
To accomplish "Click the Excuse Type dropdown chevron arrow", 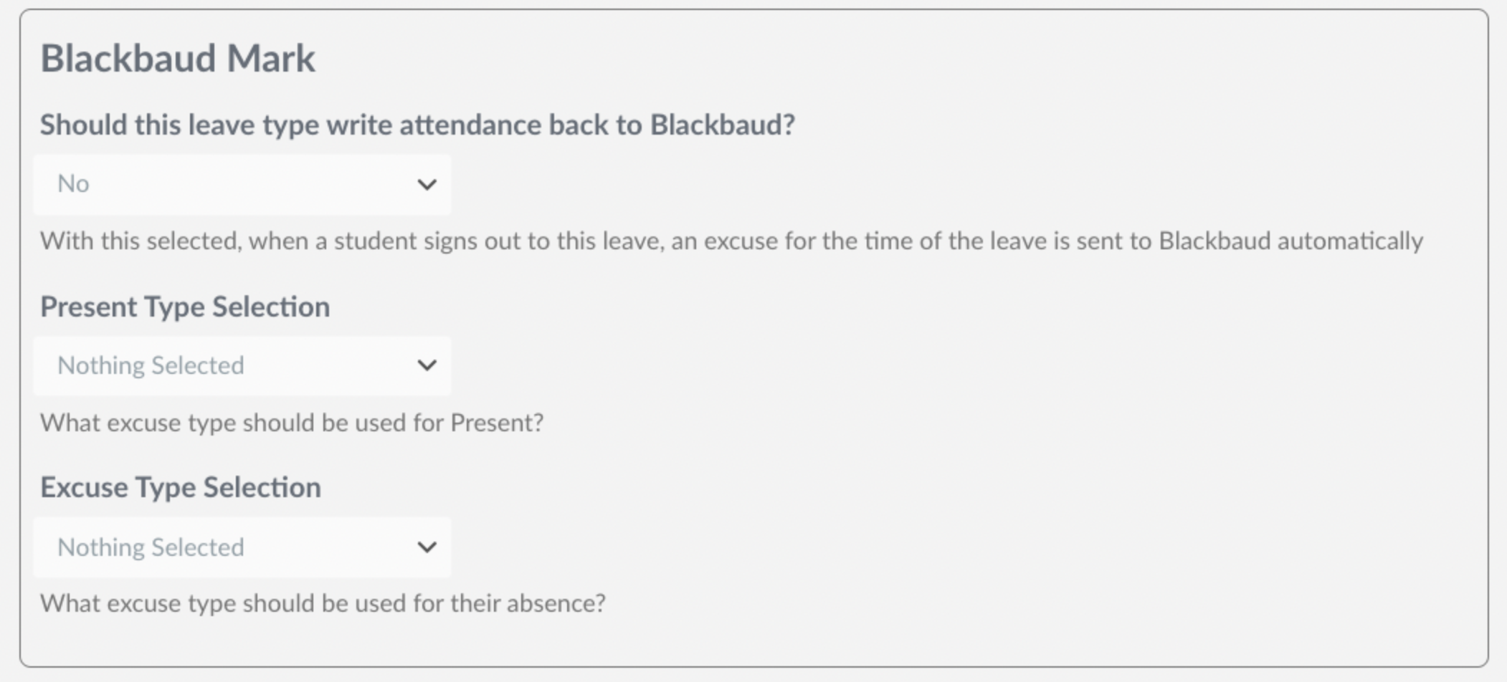I will click(427, 547).
